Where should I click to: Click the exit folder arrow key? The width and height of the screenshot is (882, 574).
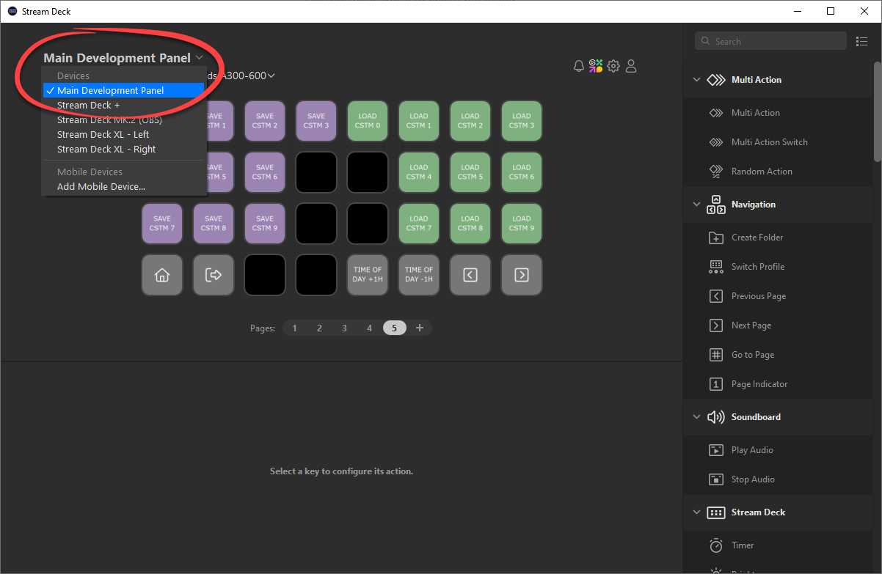(214, 275)
